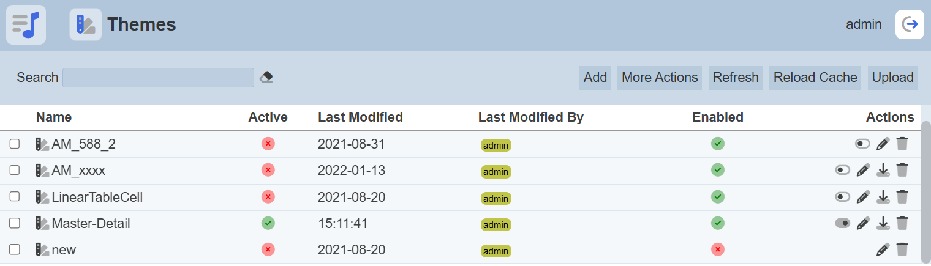Check the Master-Detail row checkbox
Screen dimensions: 931x266
tap(15, 223)
